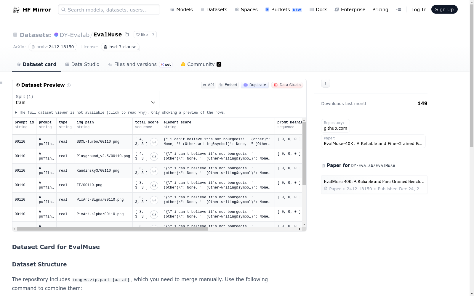Expand the more navigation options menu

(398, 9)
